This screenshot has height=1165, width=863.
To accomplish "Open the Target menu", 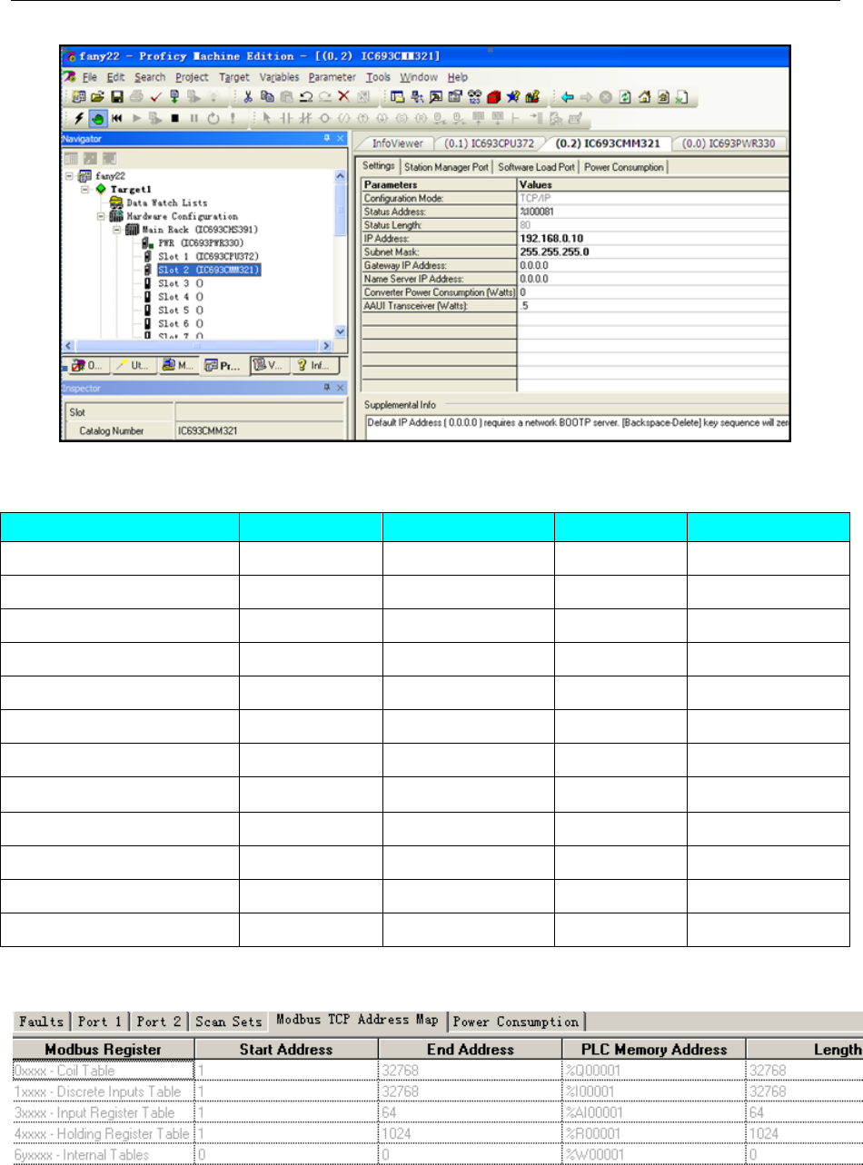I will click(233, 77).
